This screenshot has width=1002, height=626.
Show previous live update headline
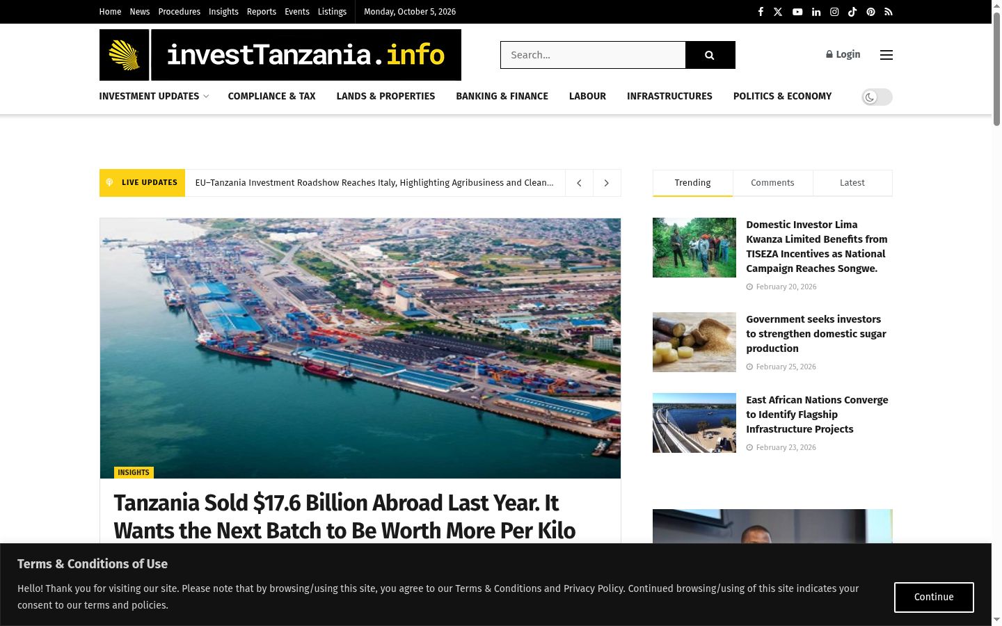[579, 183]
